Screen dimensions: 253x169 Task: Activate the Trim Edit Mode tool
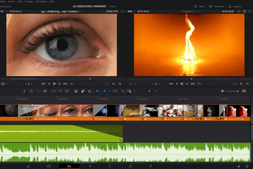point(31,91)
